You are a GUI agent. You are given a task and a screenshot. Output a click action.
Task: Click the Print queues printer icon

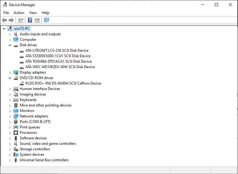coord(16,127)
